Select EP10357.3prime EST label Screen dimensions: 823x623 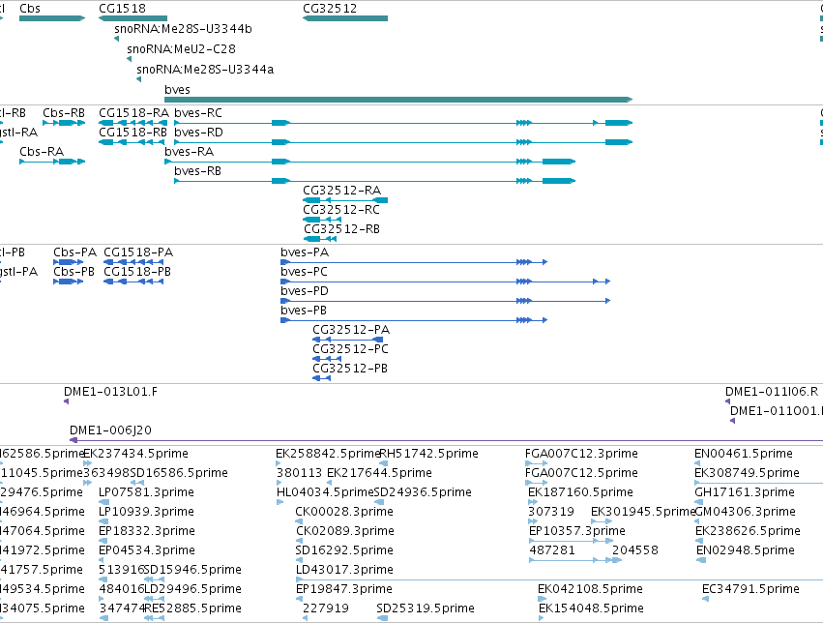577,531
